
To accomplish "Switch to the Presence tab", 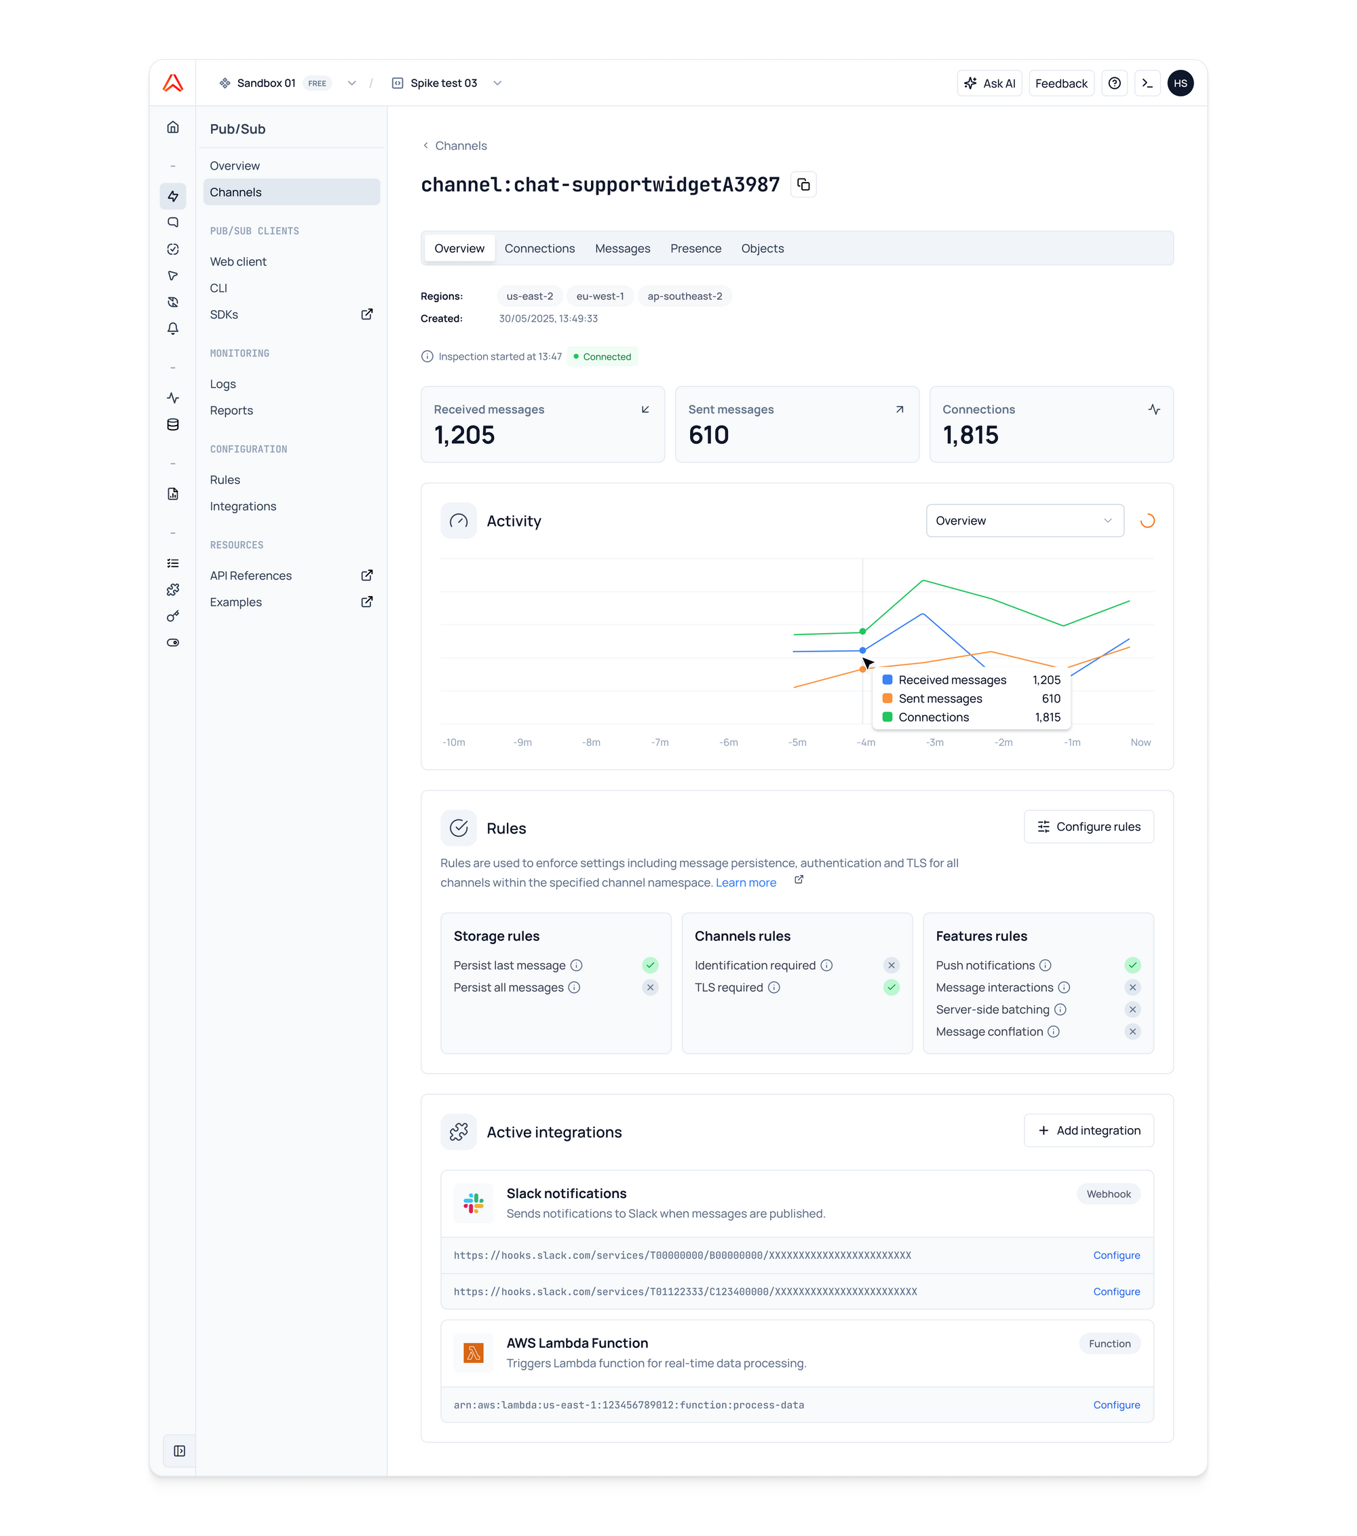I will point(695,248).
